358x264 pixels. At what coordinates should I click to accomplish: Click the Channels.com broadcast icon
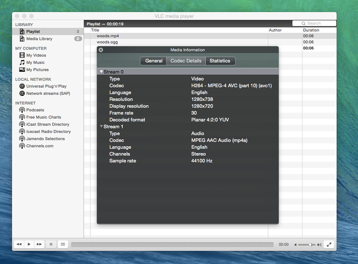(x=22, y=146)
